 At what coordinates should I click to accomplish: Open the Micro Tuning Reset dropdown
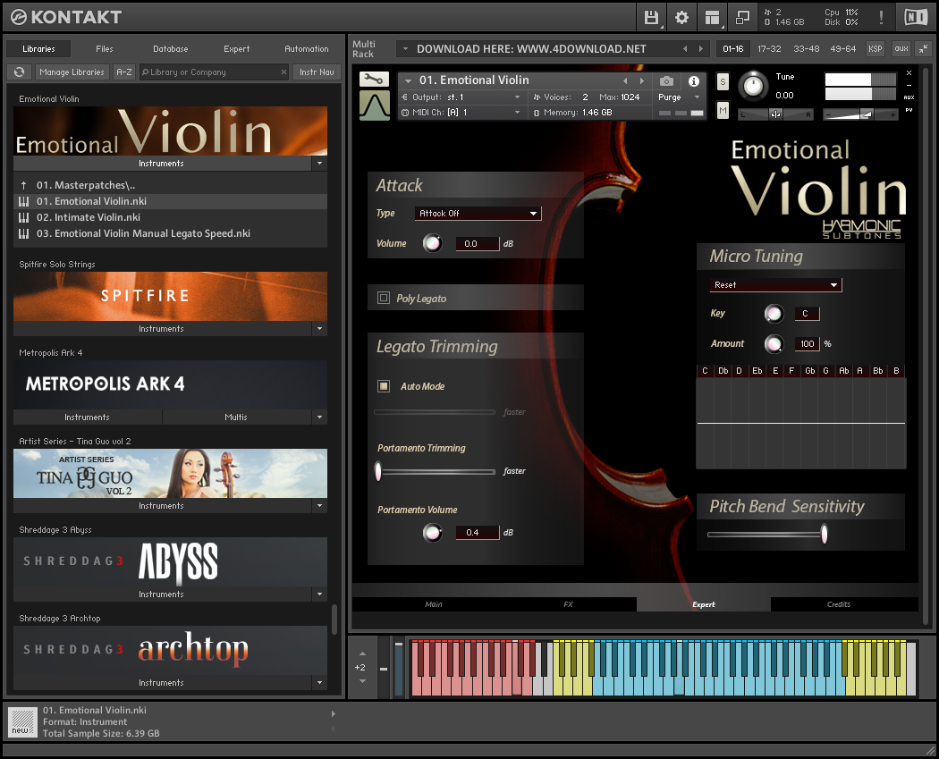tap(775, 285)
